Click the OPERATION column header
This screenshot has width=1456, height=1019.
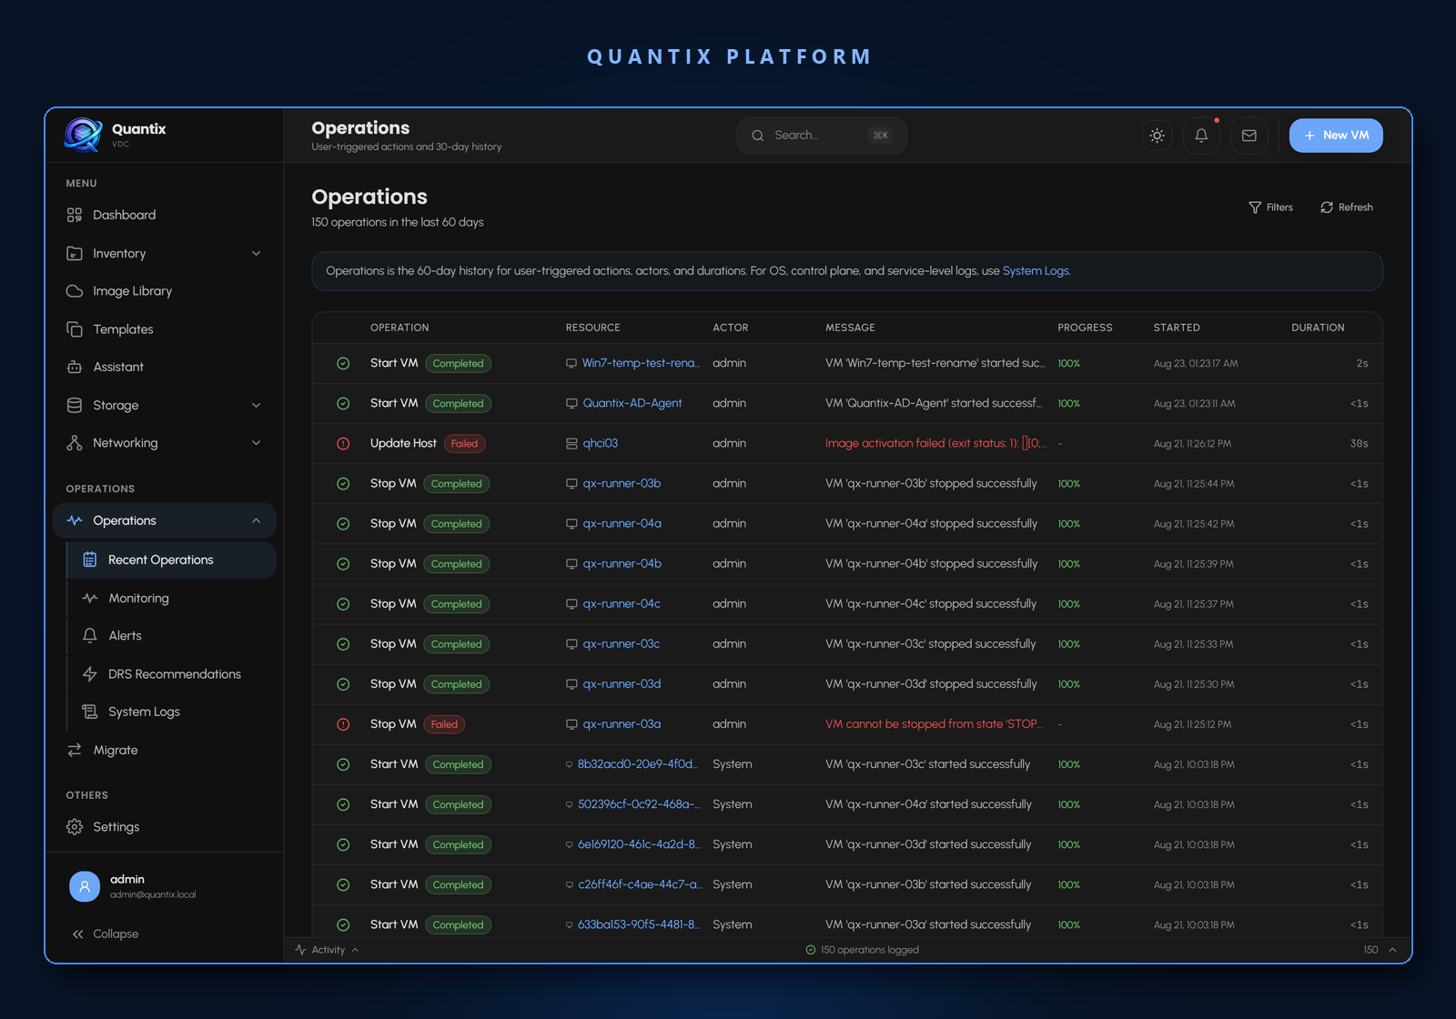coord(399,328)
